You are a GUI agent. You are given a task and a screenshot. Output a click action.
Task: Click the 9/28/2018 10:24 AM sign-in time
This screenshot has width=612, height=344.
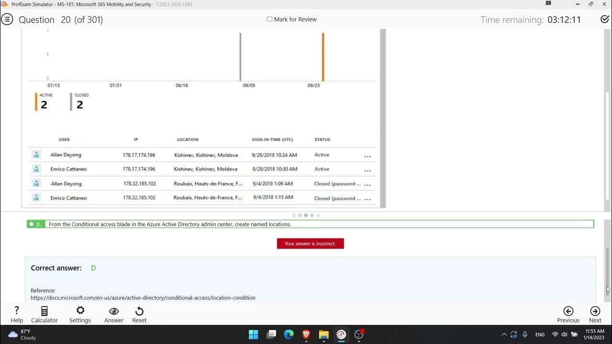274,155
